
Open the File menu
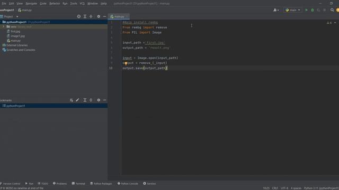pyautogui.click(x=4, y=4)
